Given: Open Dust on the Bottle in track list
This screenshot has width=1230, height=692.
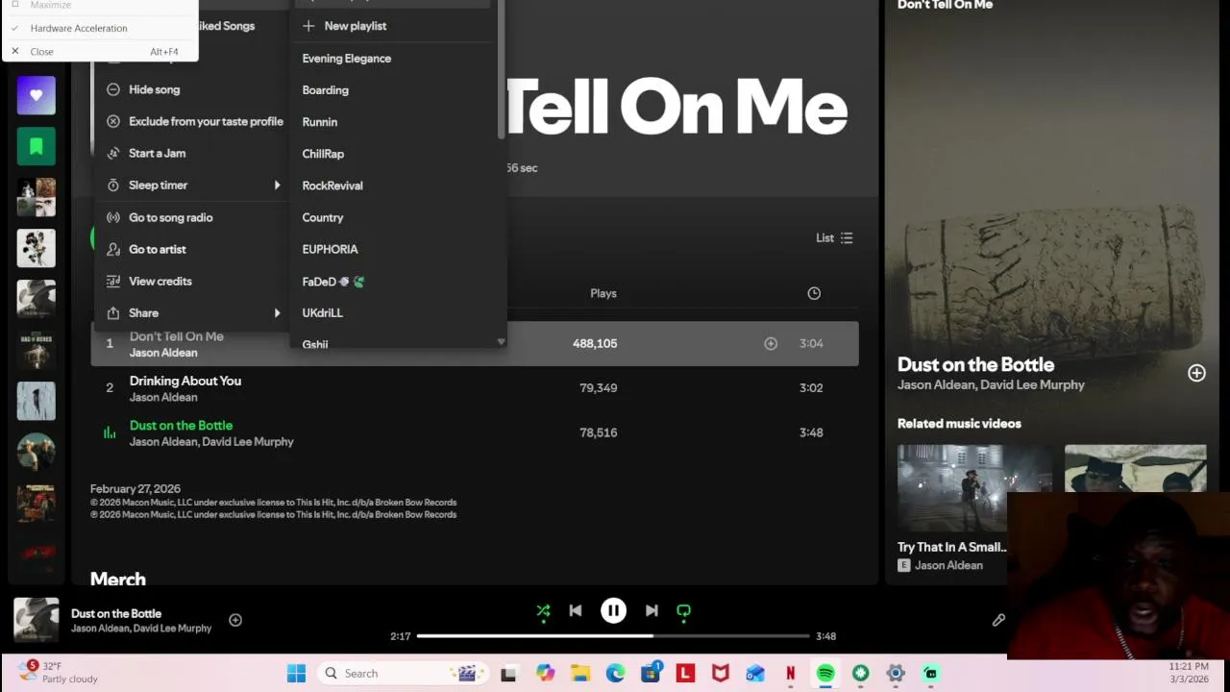Looking at the screenshot, I should tap(181, 425).
